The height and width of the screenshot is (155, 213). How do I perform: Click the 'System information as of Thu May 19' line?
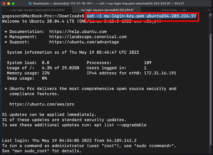(73, 52)
